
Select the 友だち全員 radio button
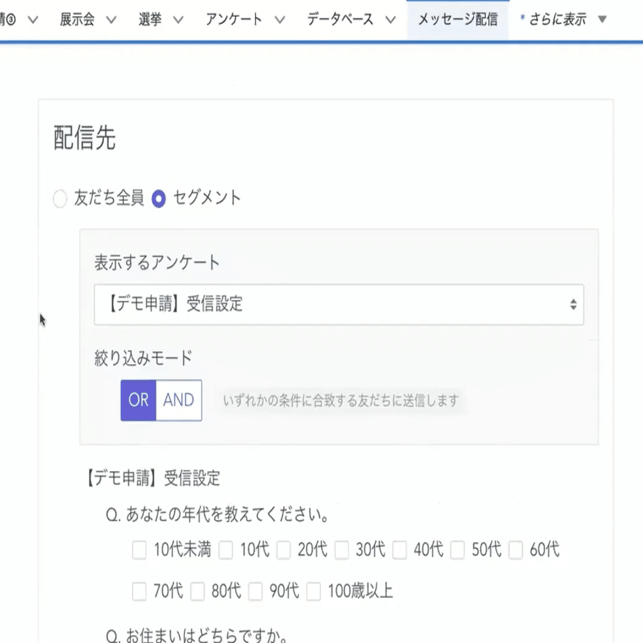[x=60, y=197]
